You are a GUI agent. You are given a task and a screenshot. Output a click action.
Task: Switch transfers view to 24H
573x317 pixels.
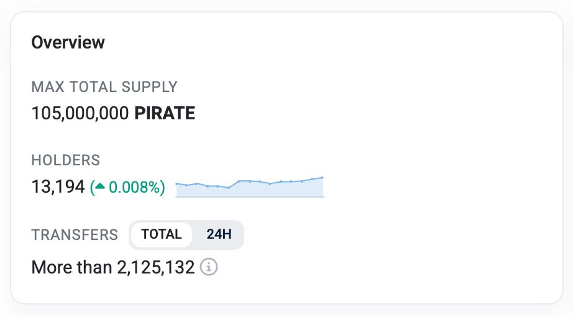pyautogui.click(x=219, y=234)
